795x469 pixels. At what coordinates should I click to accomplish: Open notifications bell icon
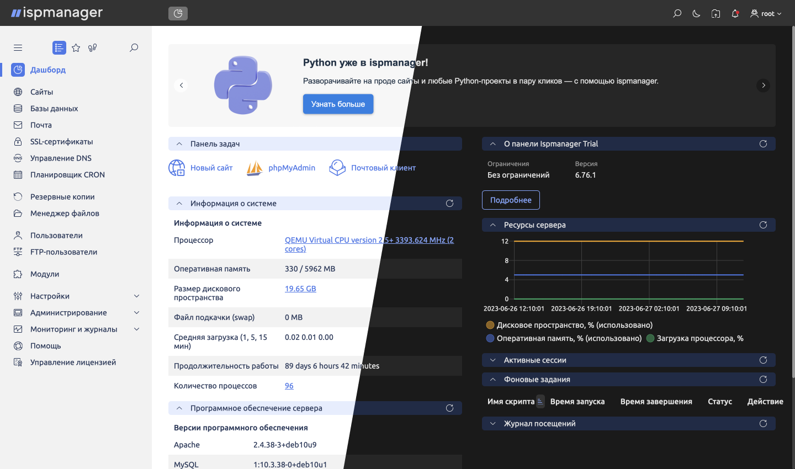coord(735,14)
